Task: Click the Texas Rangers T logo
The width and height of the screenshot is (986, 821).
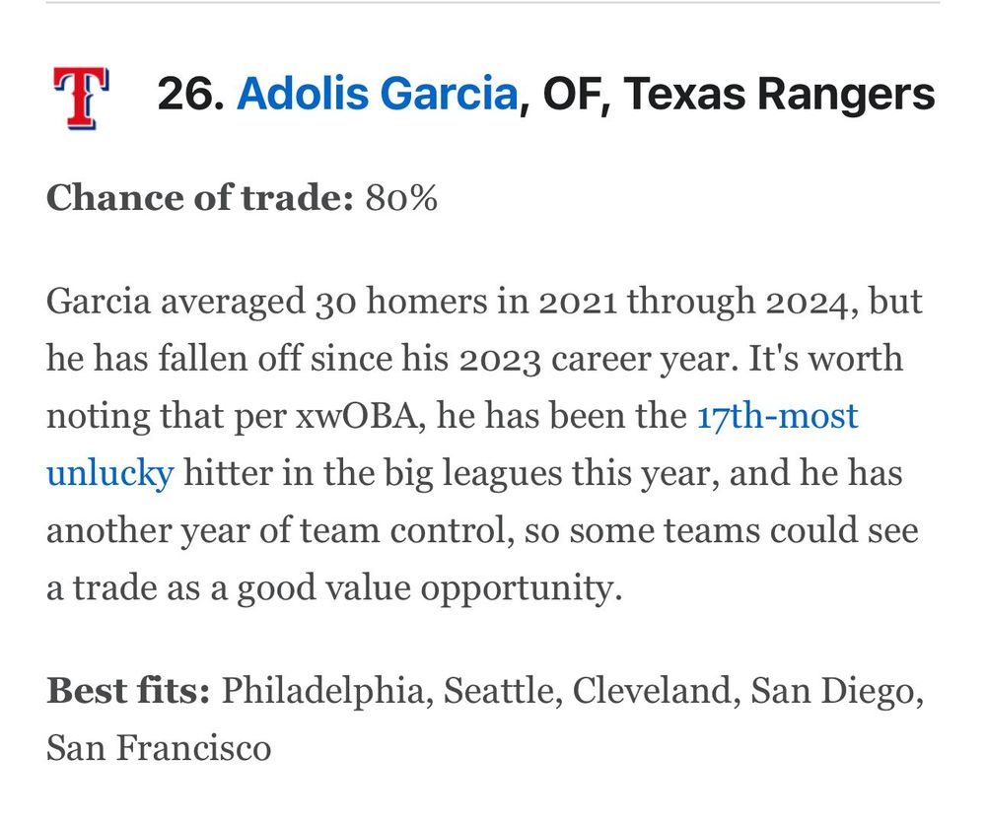Action: click(81, 99)
